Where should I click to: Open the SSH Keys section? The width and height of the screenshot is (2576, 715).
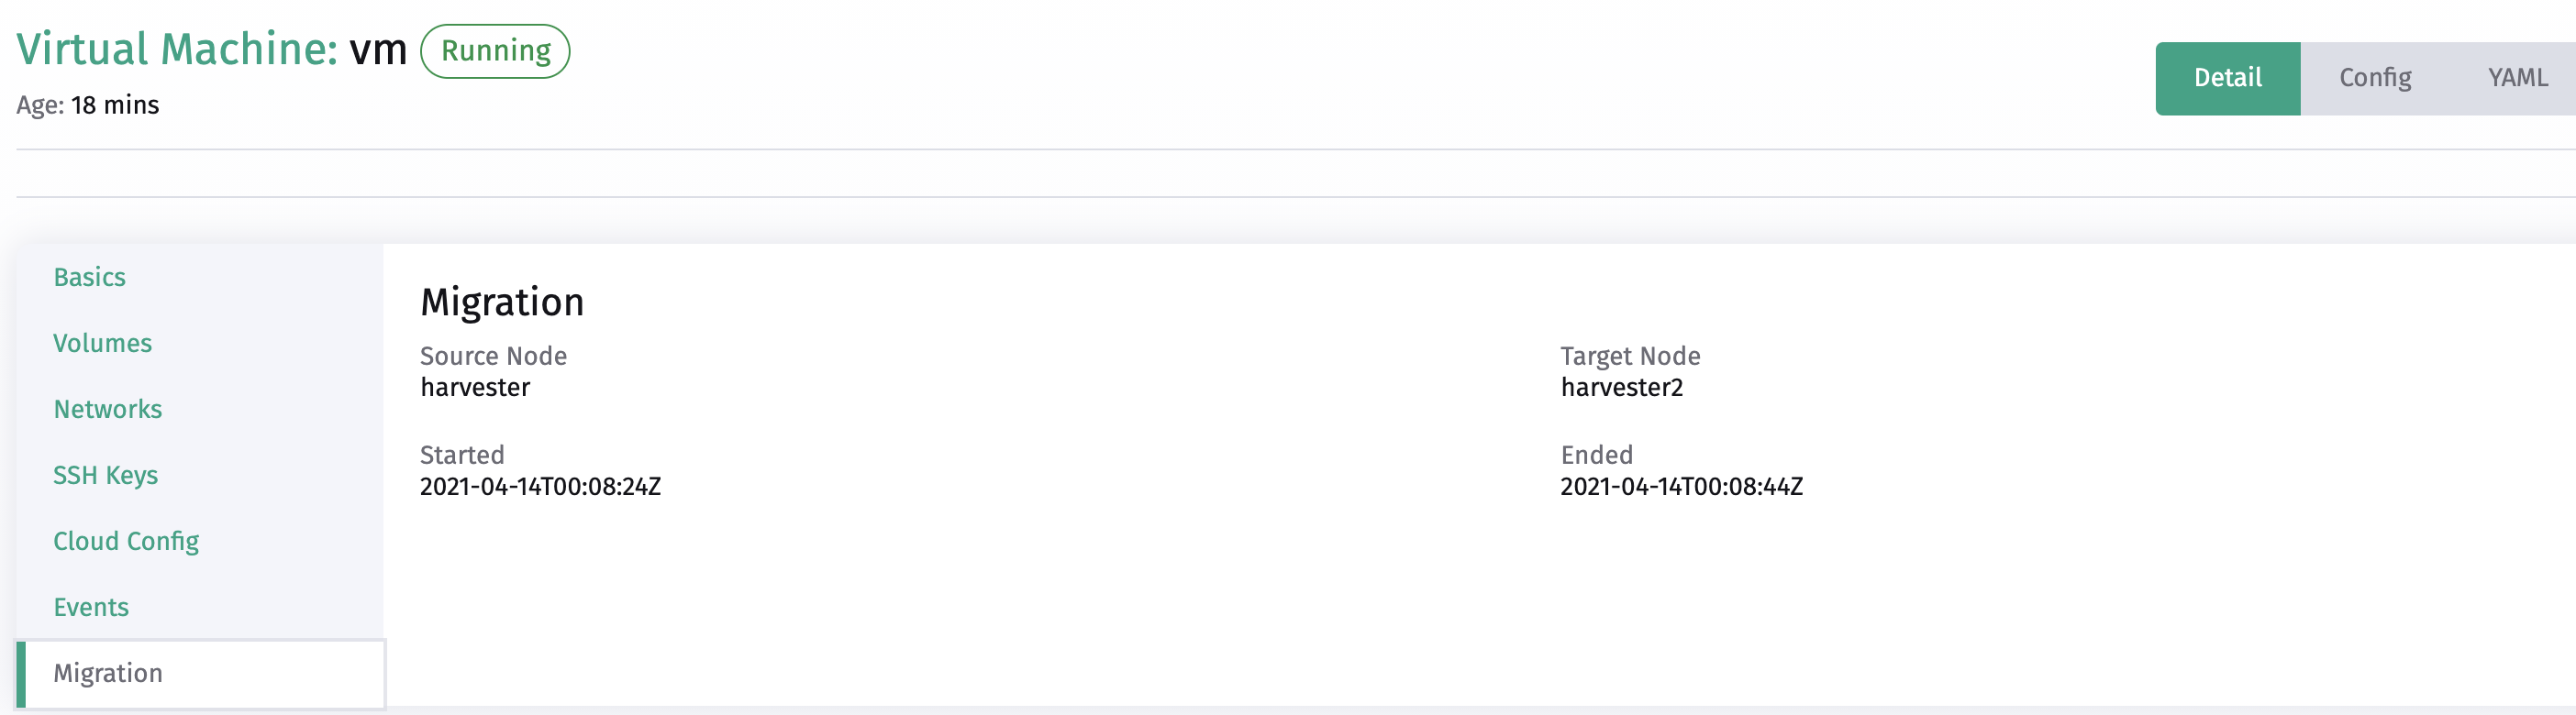[105, 474]
